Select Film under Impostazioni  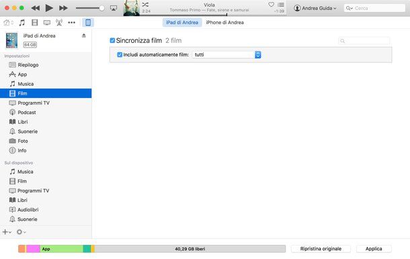coord(46,93)
